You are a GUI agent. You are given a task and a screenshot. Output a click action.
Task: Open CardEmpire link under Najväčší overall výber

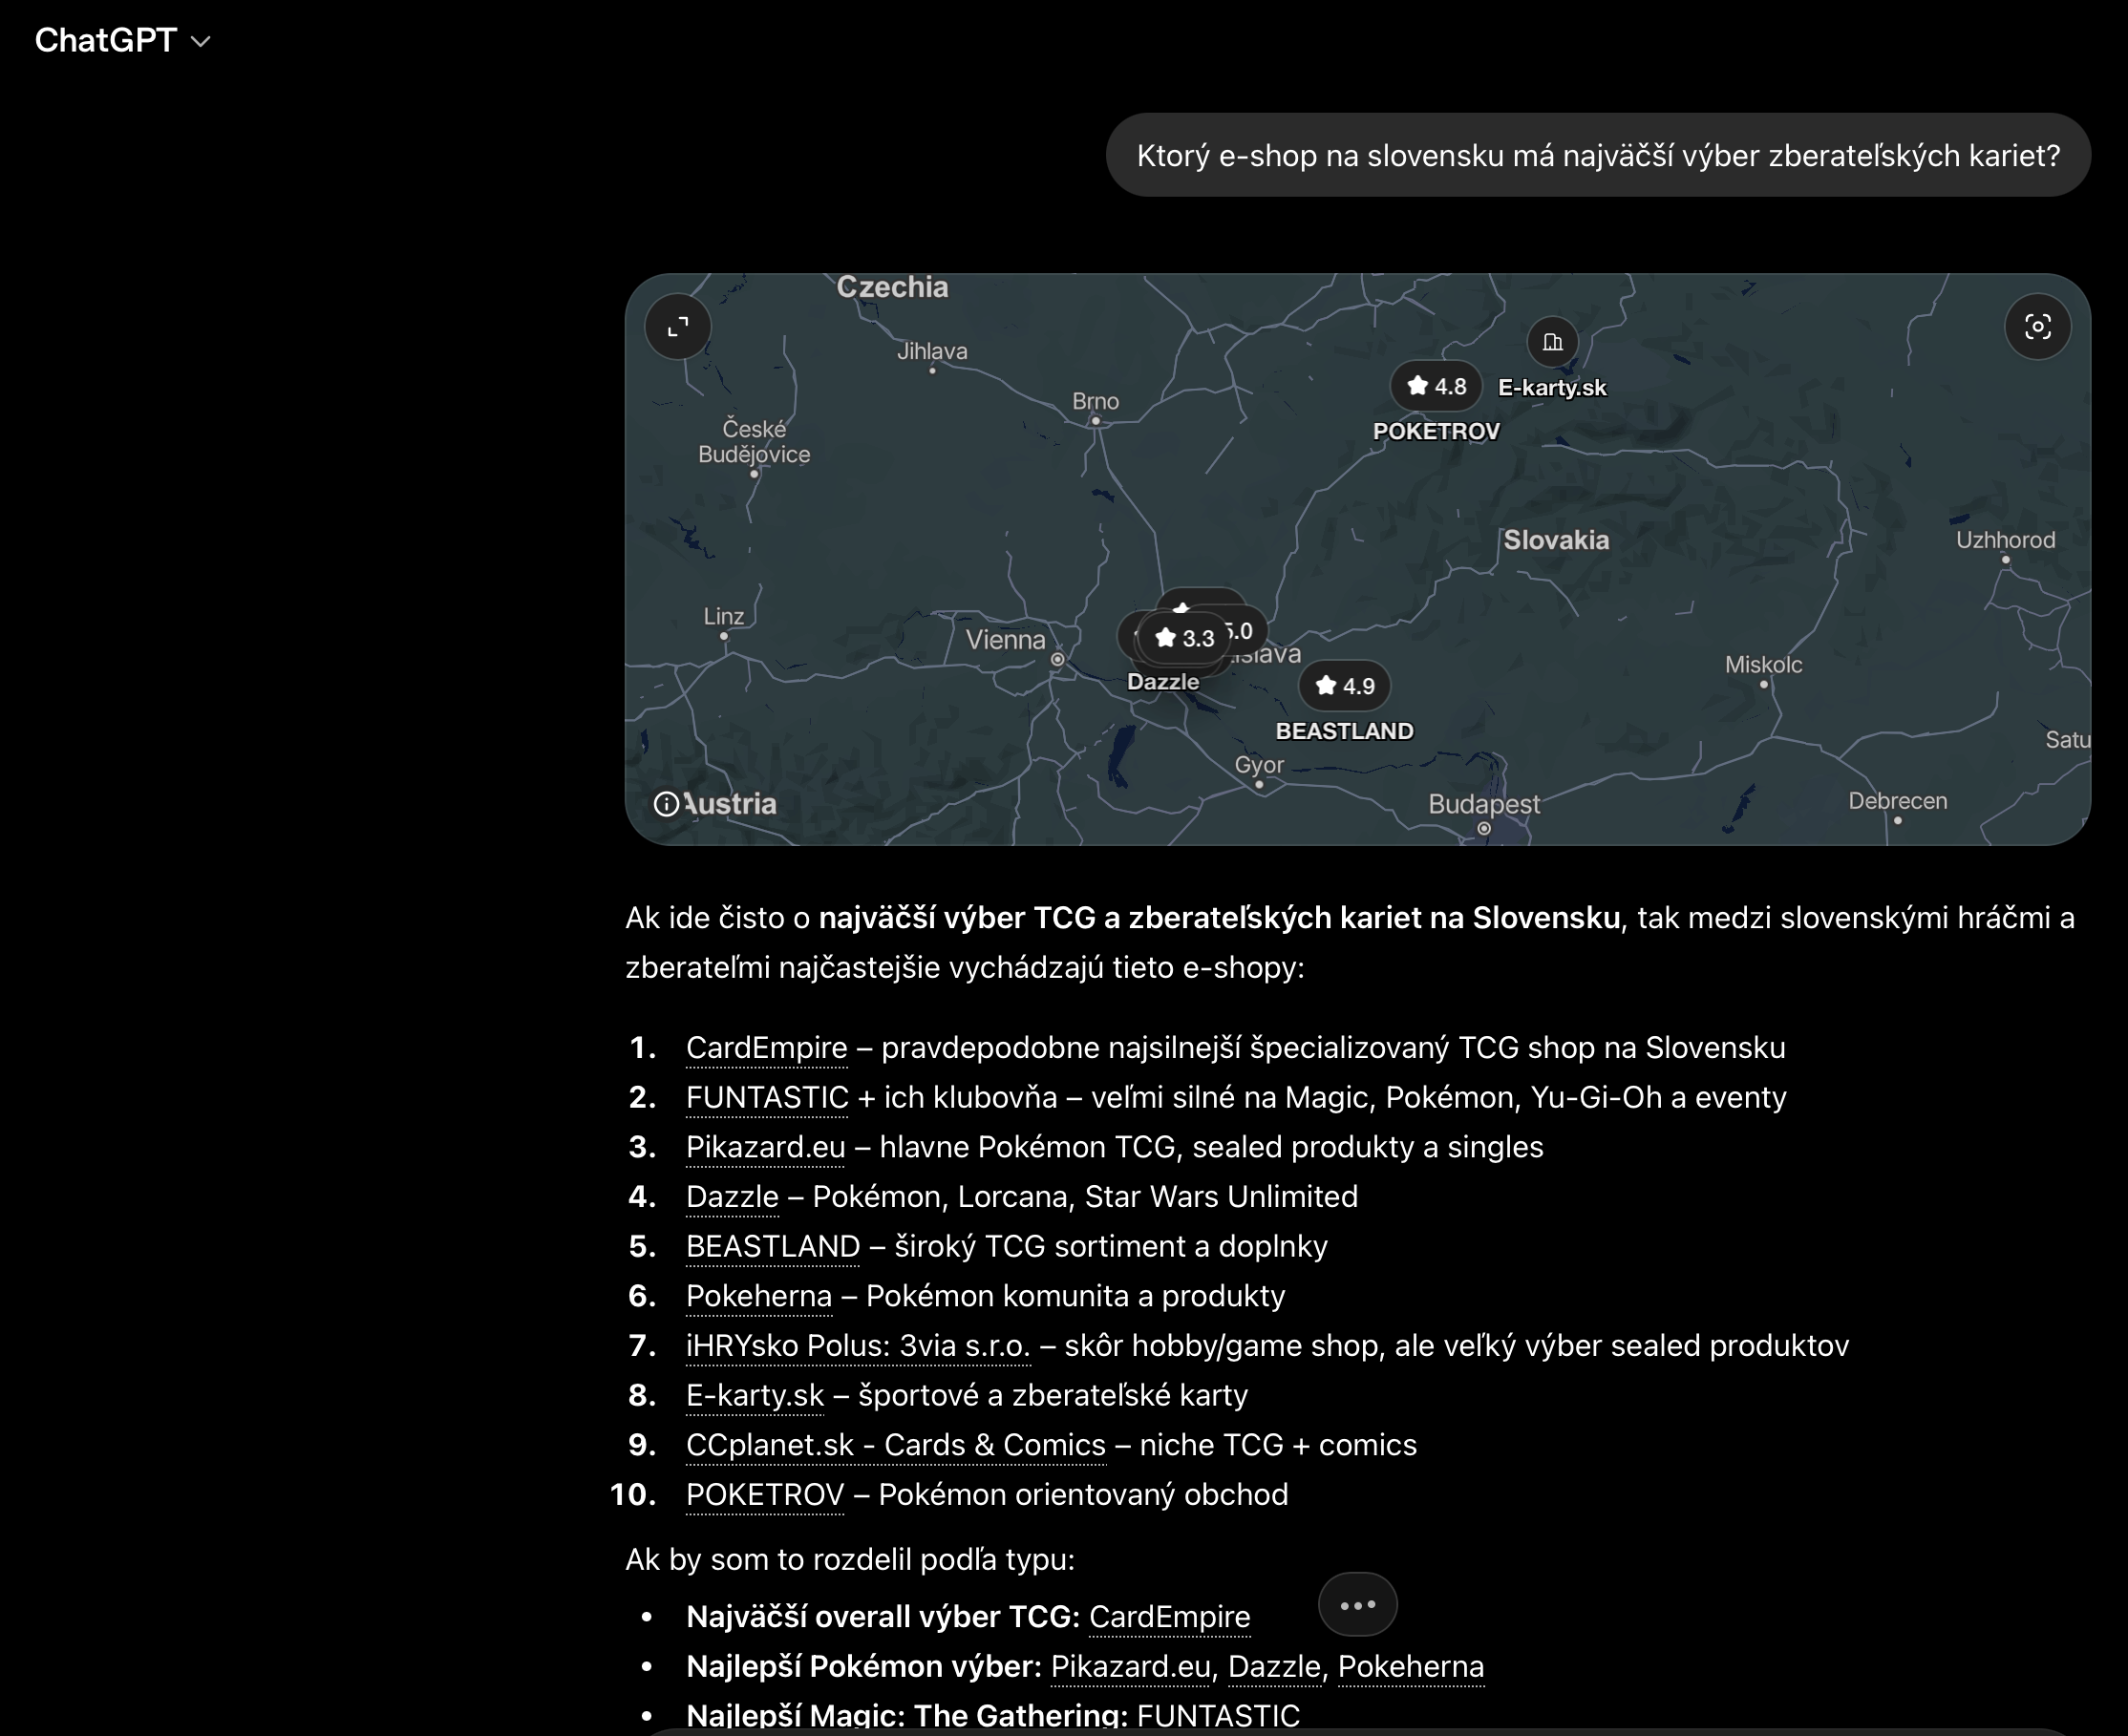[x=1169, y=1616]
